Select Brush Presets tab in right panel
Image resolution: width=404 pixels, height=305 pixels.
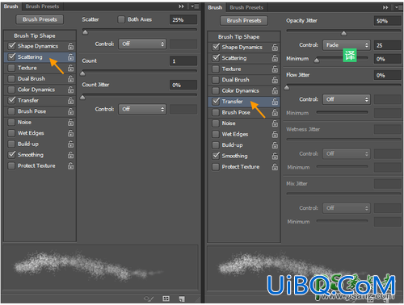click(246, 7)
